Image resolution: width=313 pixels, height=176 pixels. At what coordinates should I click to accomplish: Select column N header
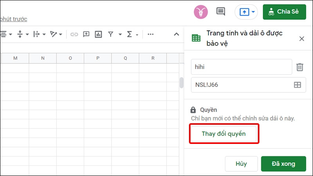[x=43, y=58]
